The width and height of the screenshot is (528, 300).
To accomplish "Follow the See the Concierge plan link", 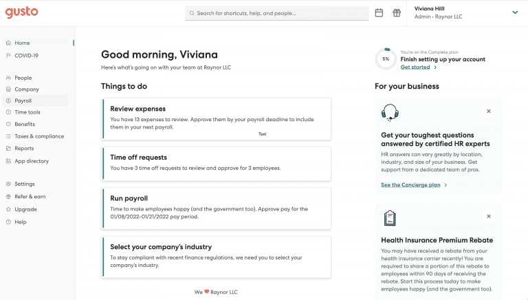I will pos(411,184).
